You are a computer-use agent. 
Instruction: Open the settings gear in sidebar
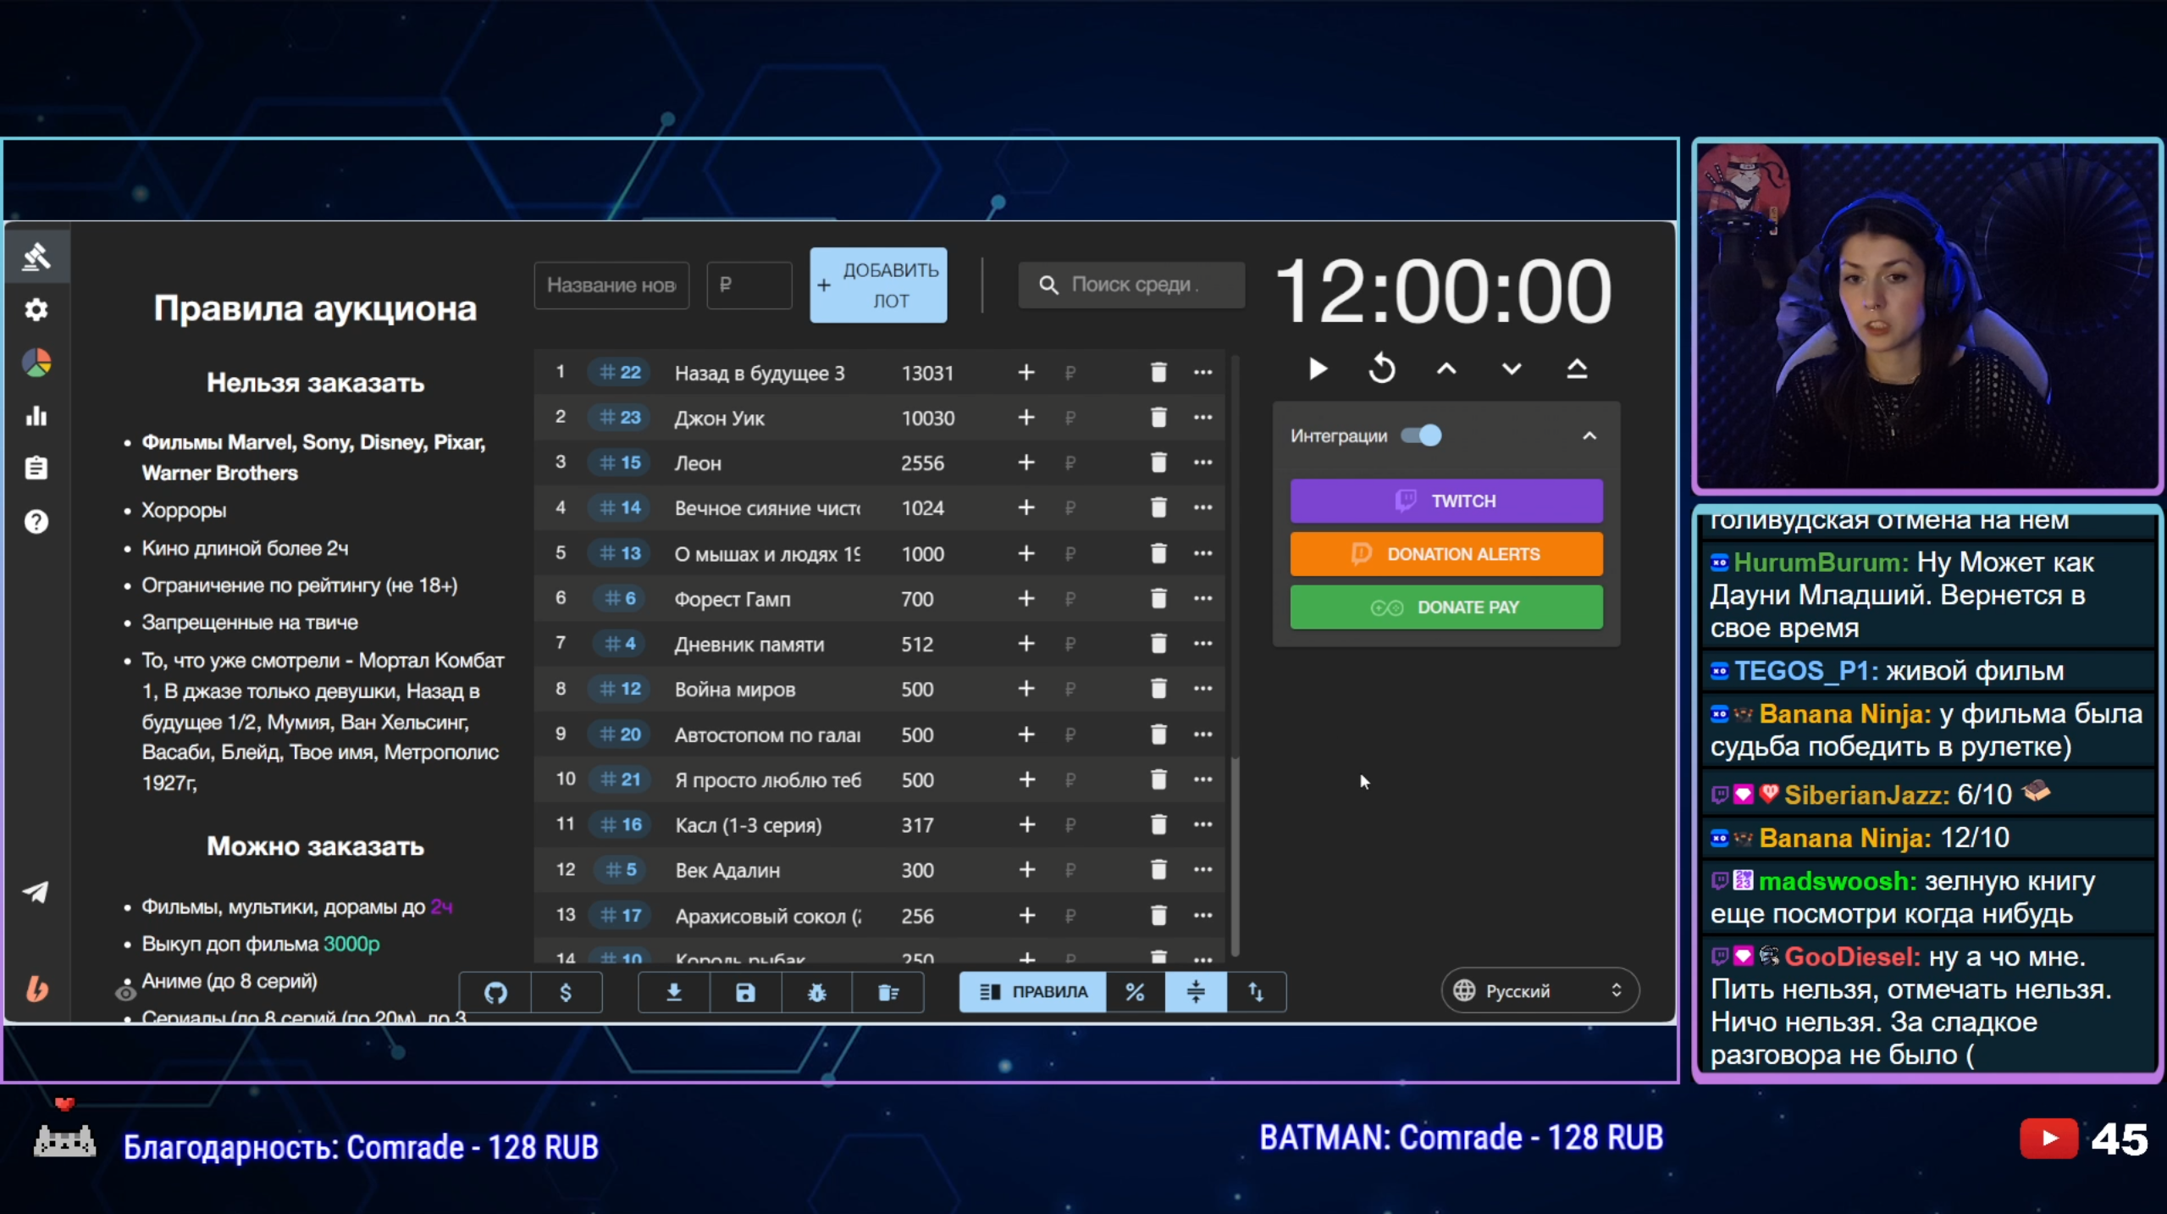coord(36,310)
